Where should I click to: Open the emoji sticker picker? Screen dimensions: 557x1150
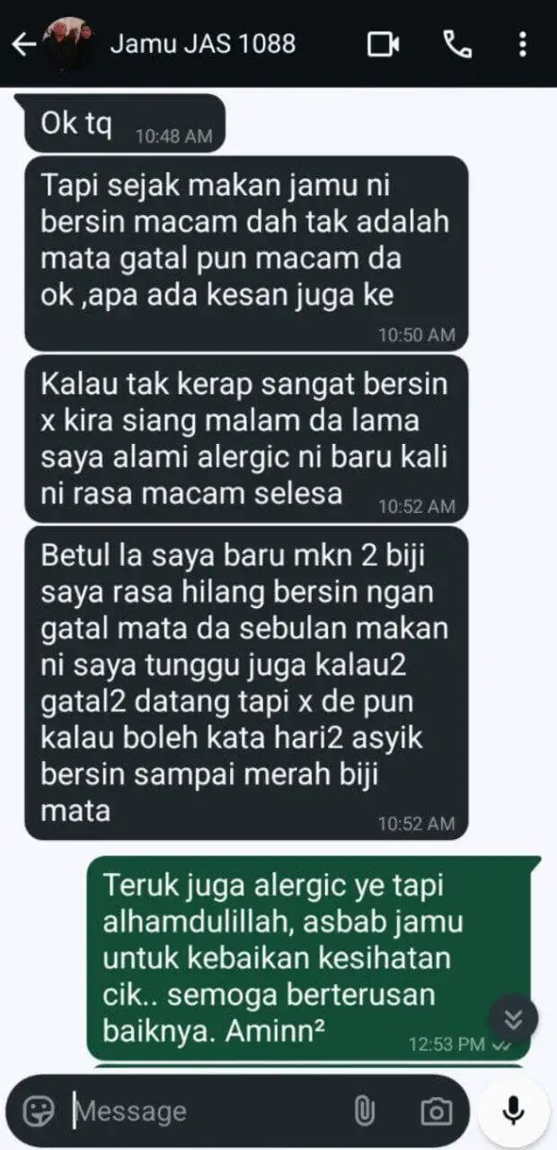[x=38, y=1111]
